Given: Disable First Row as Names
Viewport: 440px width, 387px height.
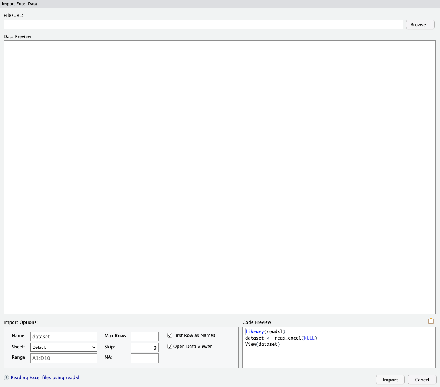Looking at the screenshot, I should point(170,335).
